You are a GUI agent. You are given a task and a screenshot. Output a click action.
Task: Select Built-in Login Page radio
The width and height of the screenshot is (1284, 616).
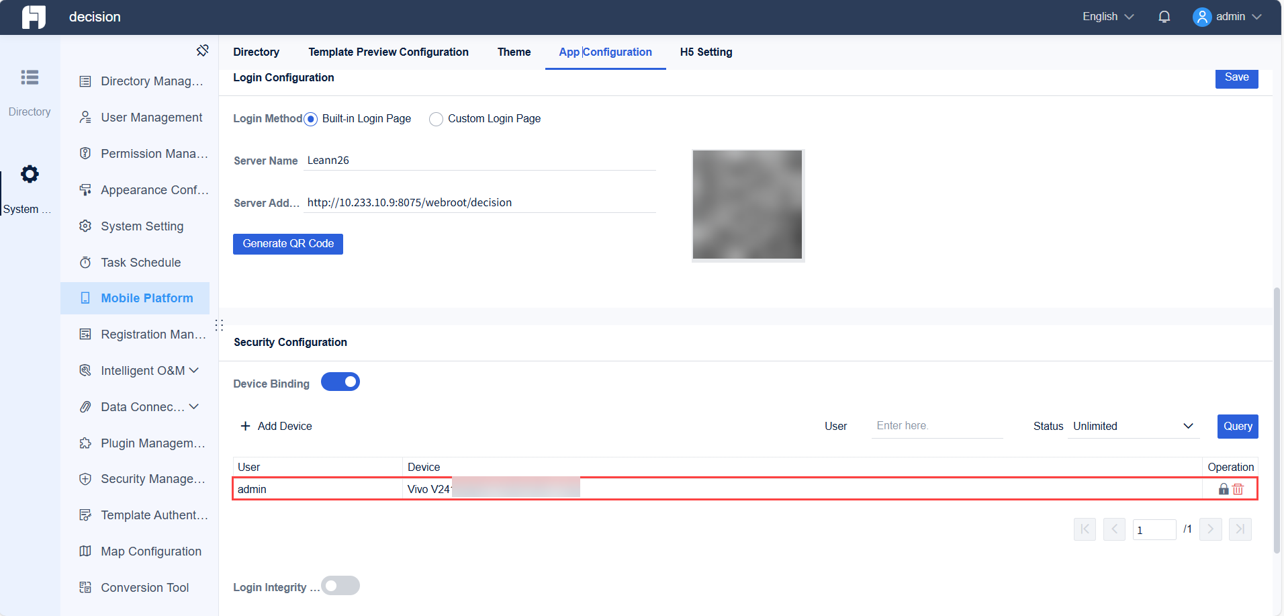click(x=310, y=119)
